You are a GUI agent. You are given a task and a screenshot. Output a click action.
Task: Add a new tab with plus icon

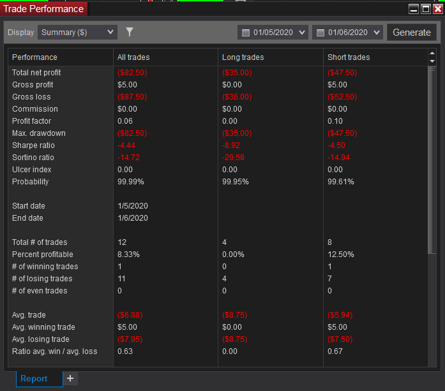pos(70,378)
